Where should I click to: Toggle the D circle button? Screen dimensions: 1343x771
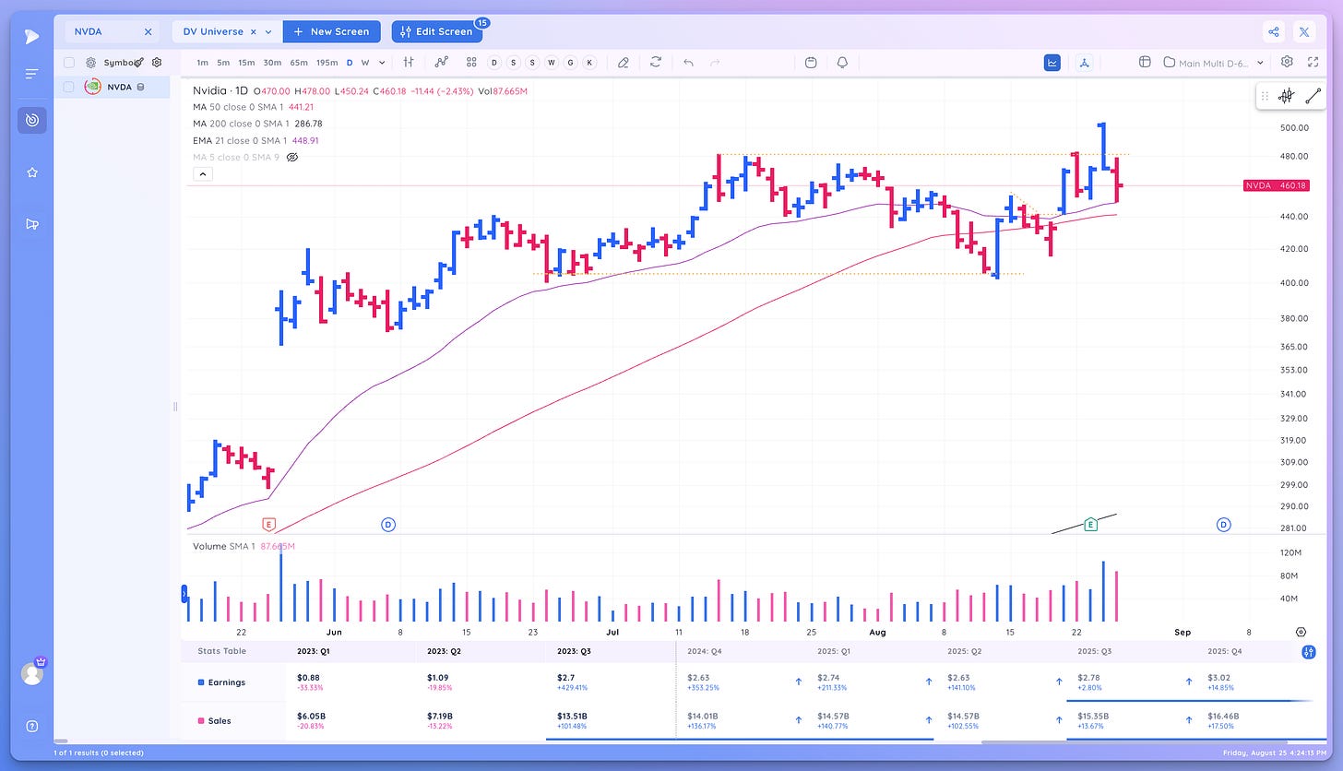(x=493, y=63)
